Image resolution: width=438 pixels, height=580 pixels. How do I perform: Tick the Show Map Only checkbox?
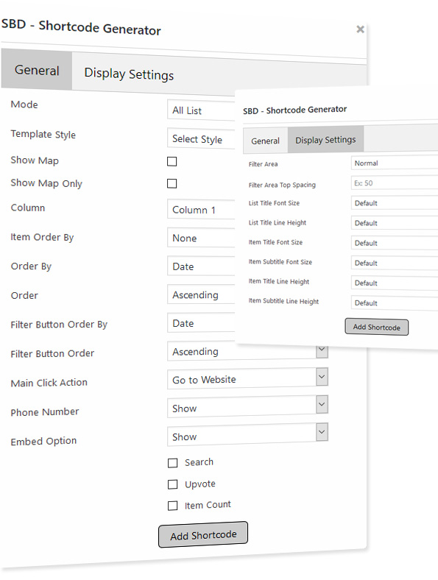click(x=172, y=183)
